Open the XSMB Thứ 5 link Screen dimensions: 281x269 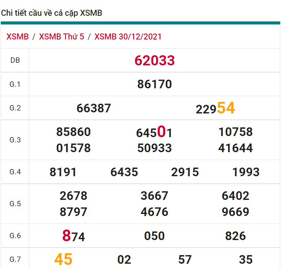pos(62,37)
